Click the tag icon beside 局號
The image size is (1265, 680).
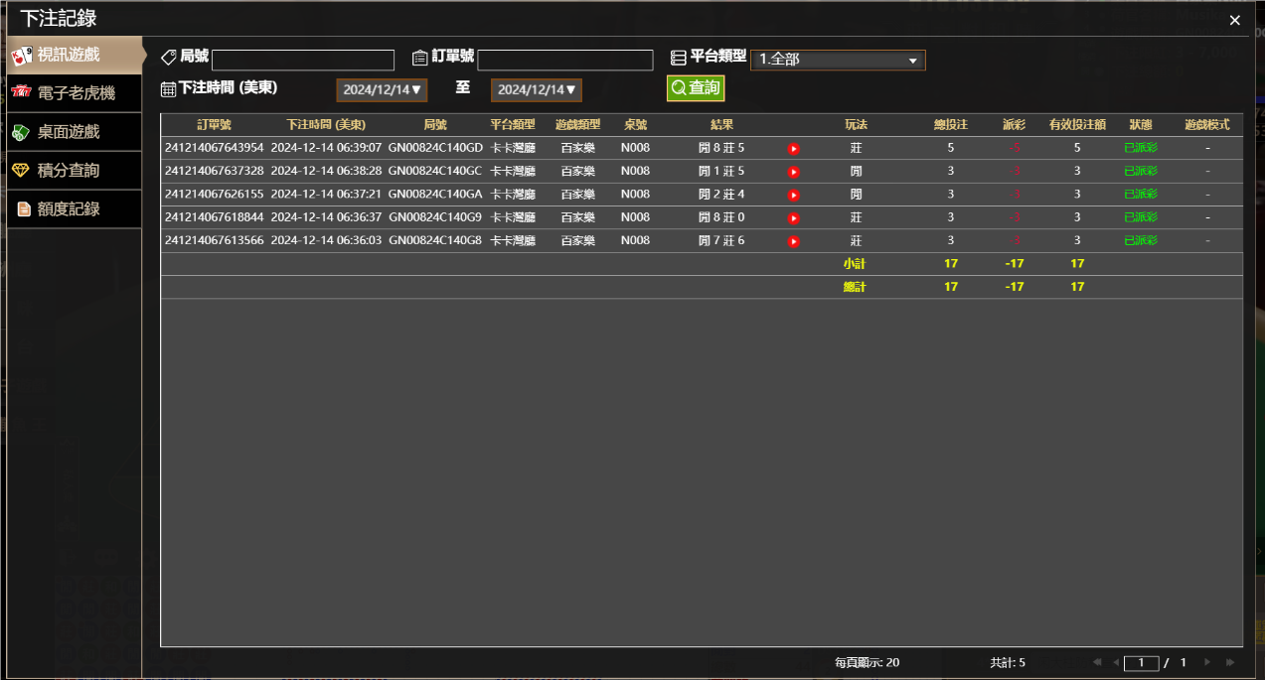(x=168, y=57)
